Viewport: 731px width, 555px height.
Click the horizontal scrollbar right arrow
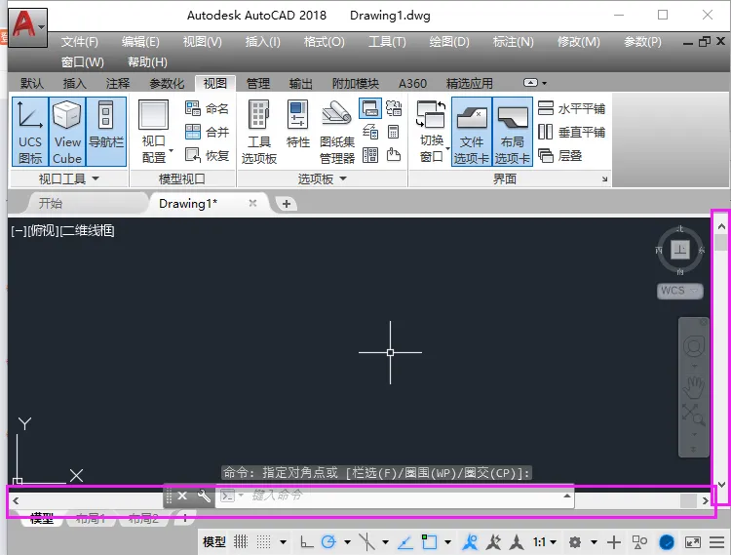click(706, 500)
